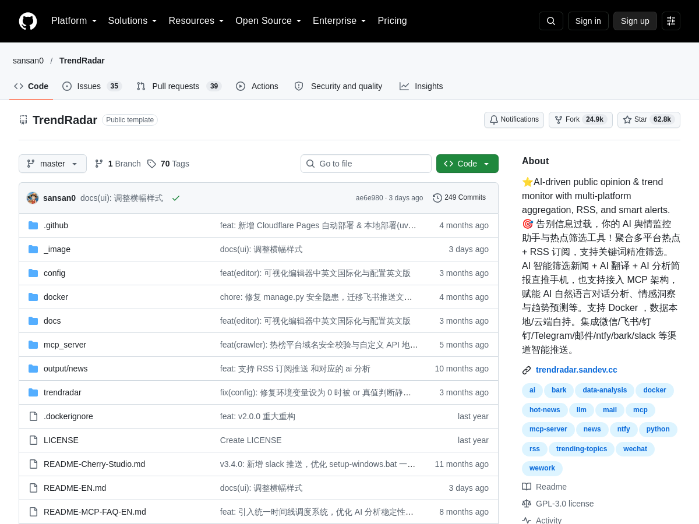Click the config folder icon

[33, 273]
